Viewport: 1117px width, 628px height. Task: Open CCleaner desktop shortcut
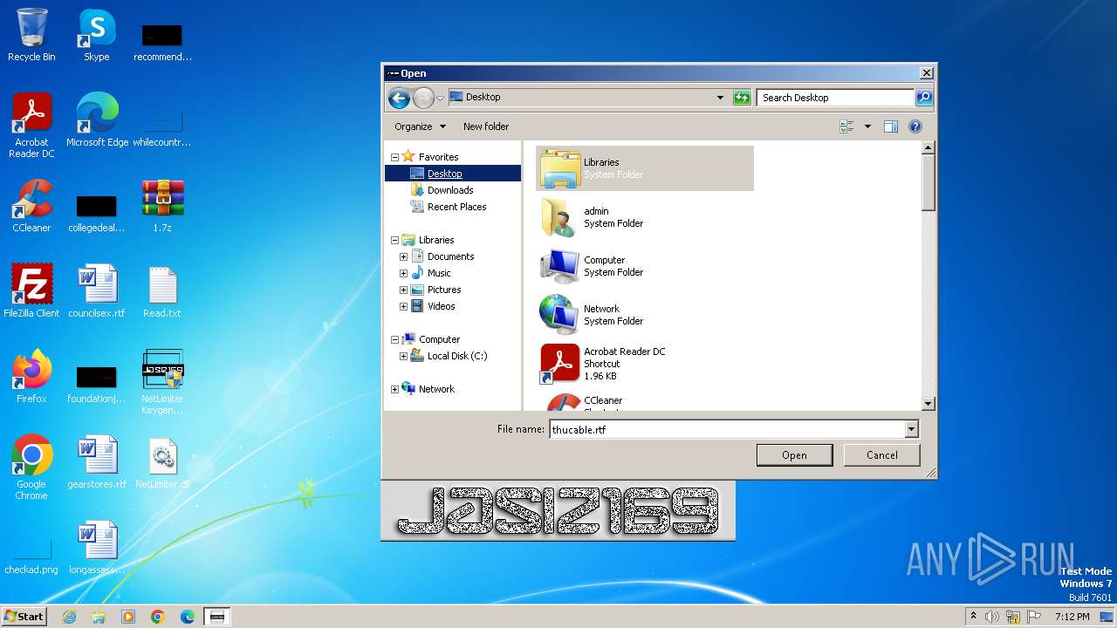point(31,205)
